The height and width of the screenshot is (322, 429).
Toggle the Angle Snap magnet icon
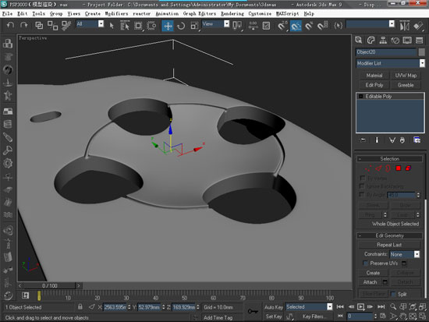tap(296, 26)
